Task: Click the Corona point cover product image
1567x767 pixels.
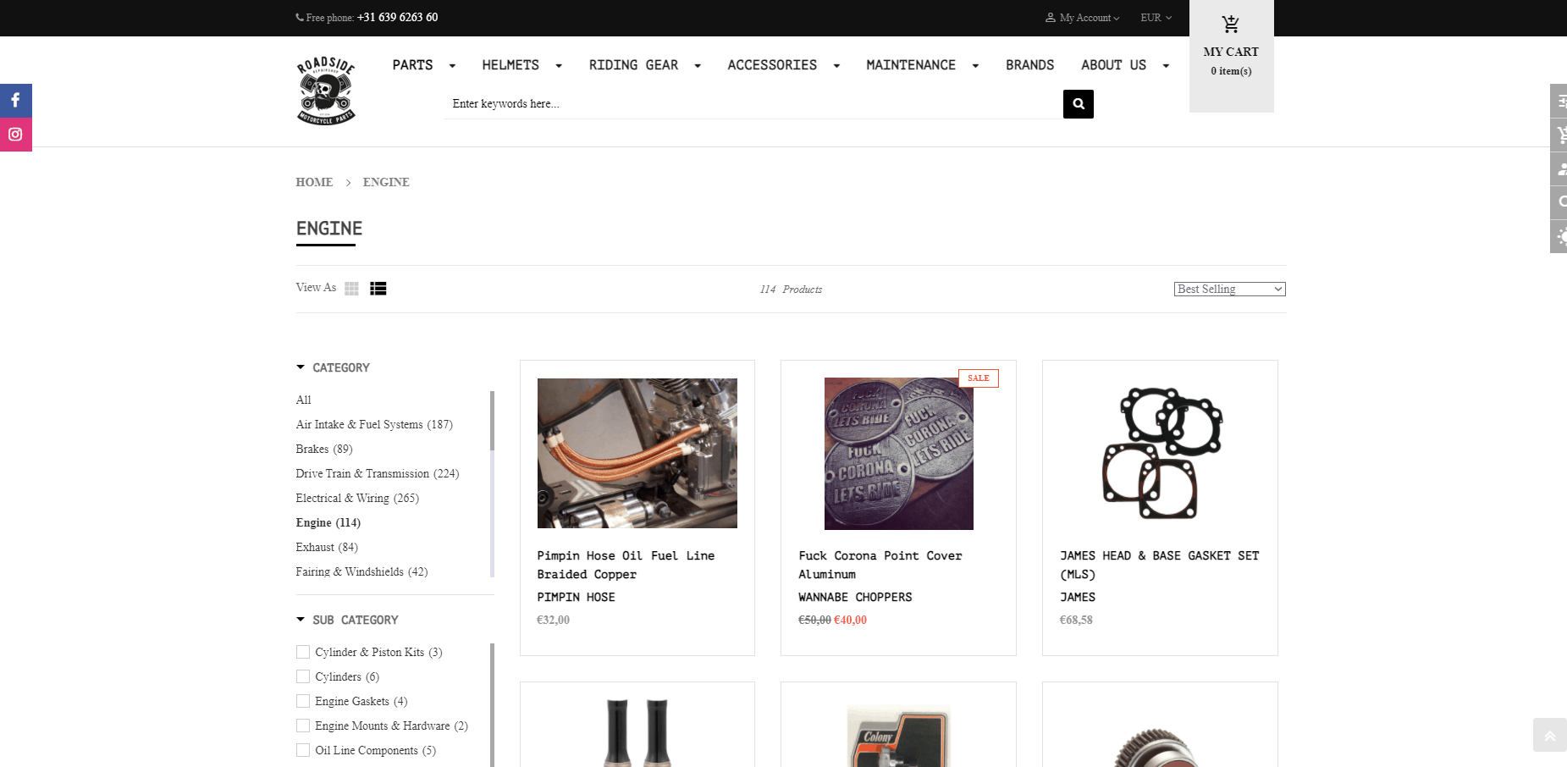Action: tap(898, 454)
